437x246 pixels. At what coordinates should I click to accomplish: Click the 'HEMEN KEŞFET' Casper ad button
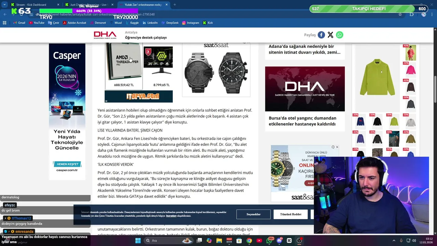pyautogui.click(x=67, y=164)
